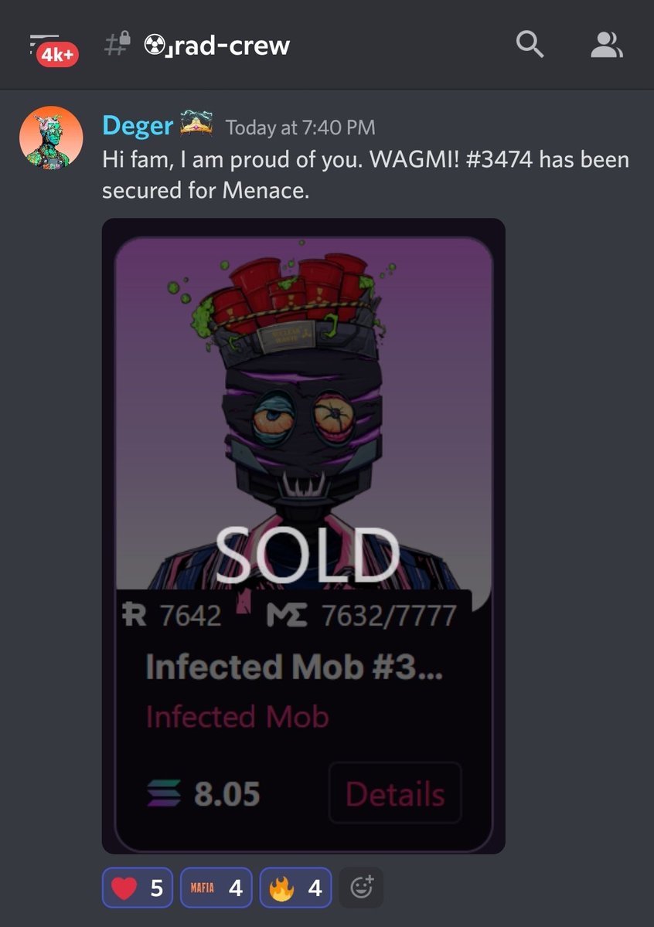Toggle the fire reaction with 4
The width and height of the screenshot is (654, 927).
click(295, 888)
